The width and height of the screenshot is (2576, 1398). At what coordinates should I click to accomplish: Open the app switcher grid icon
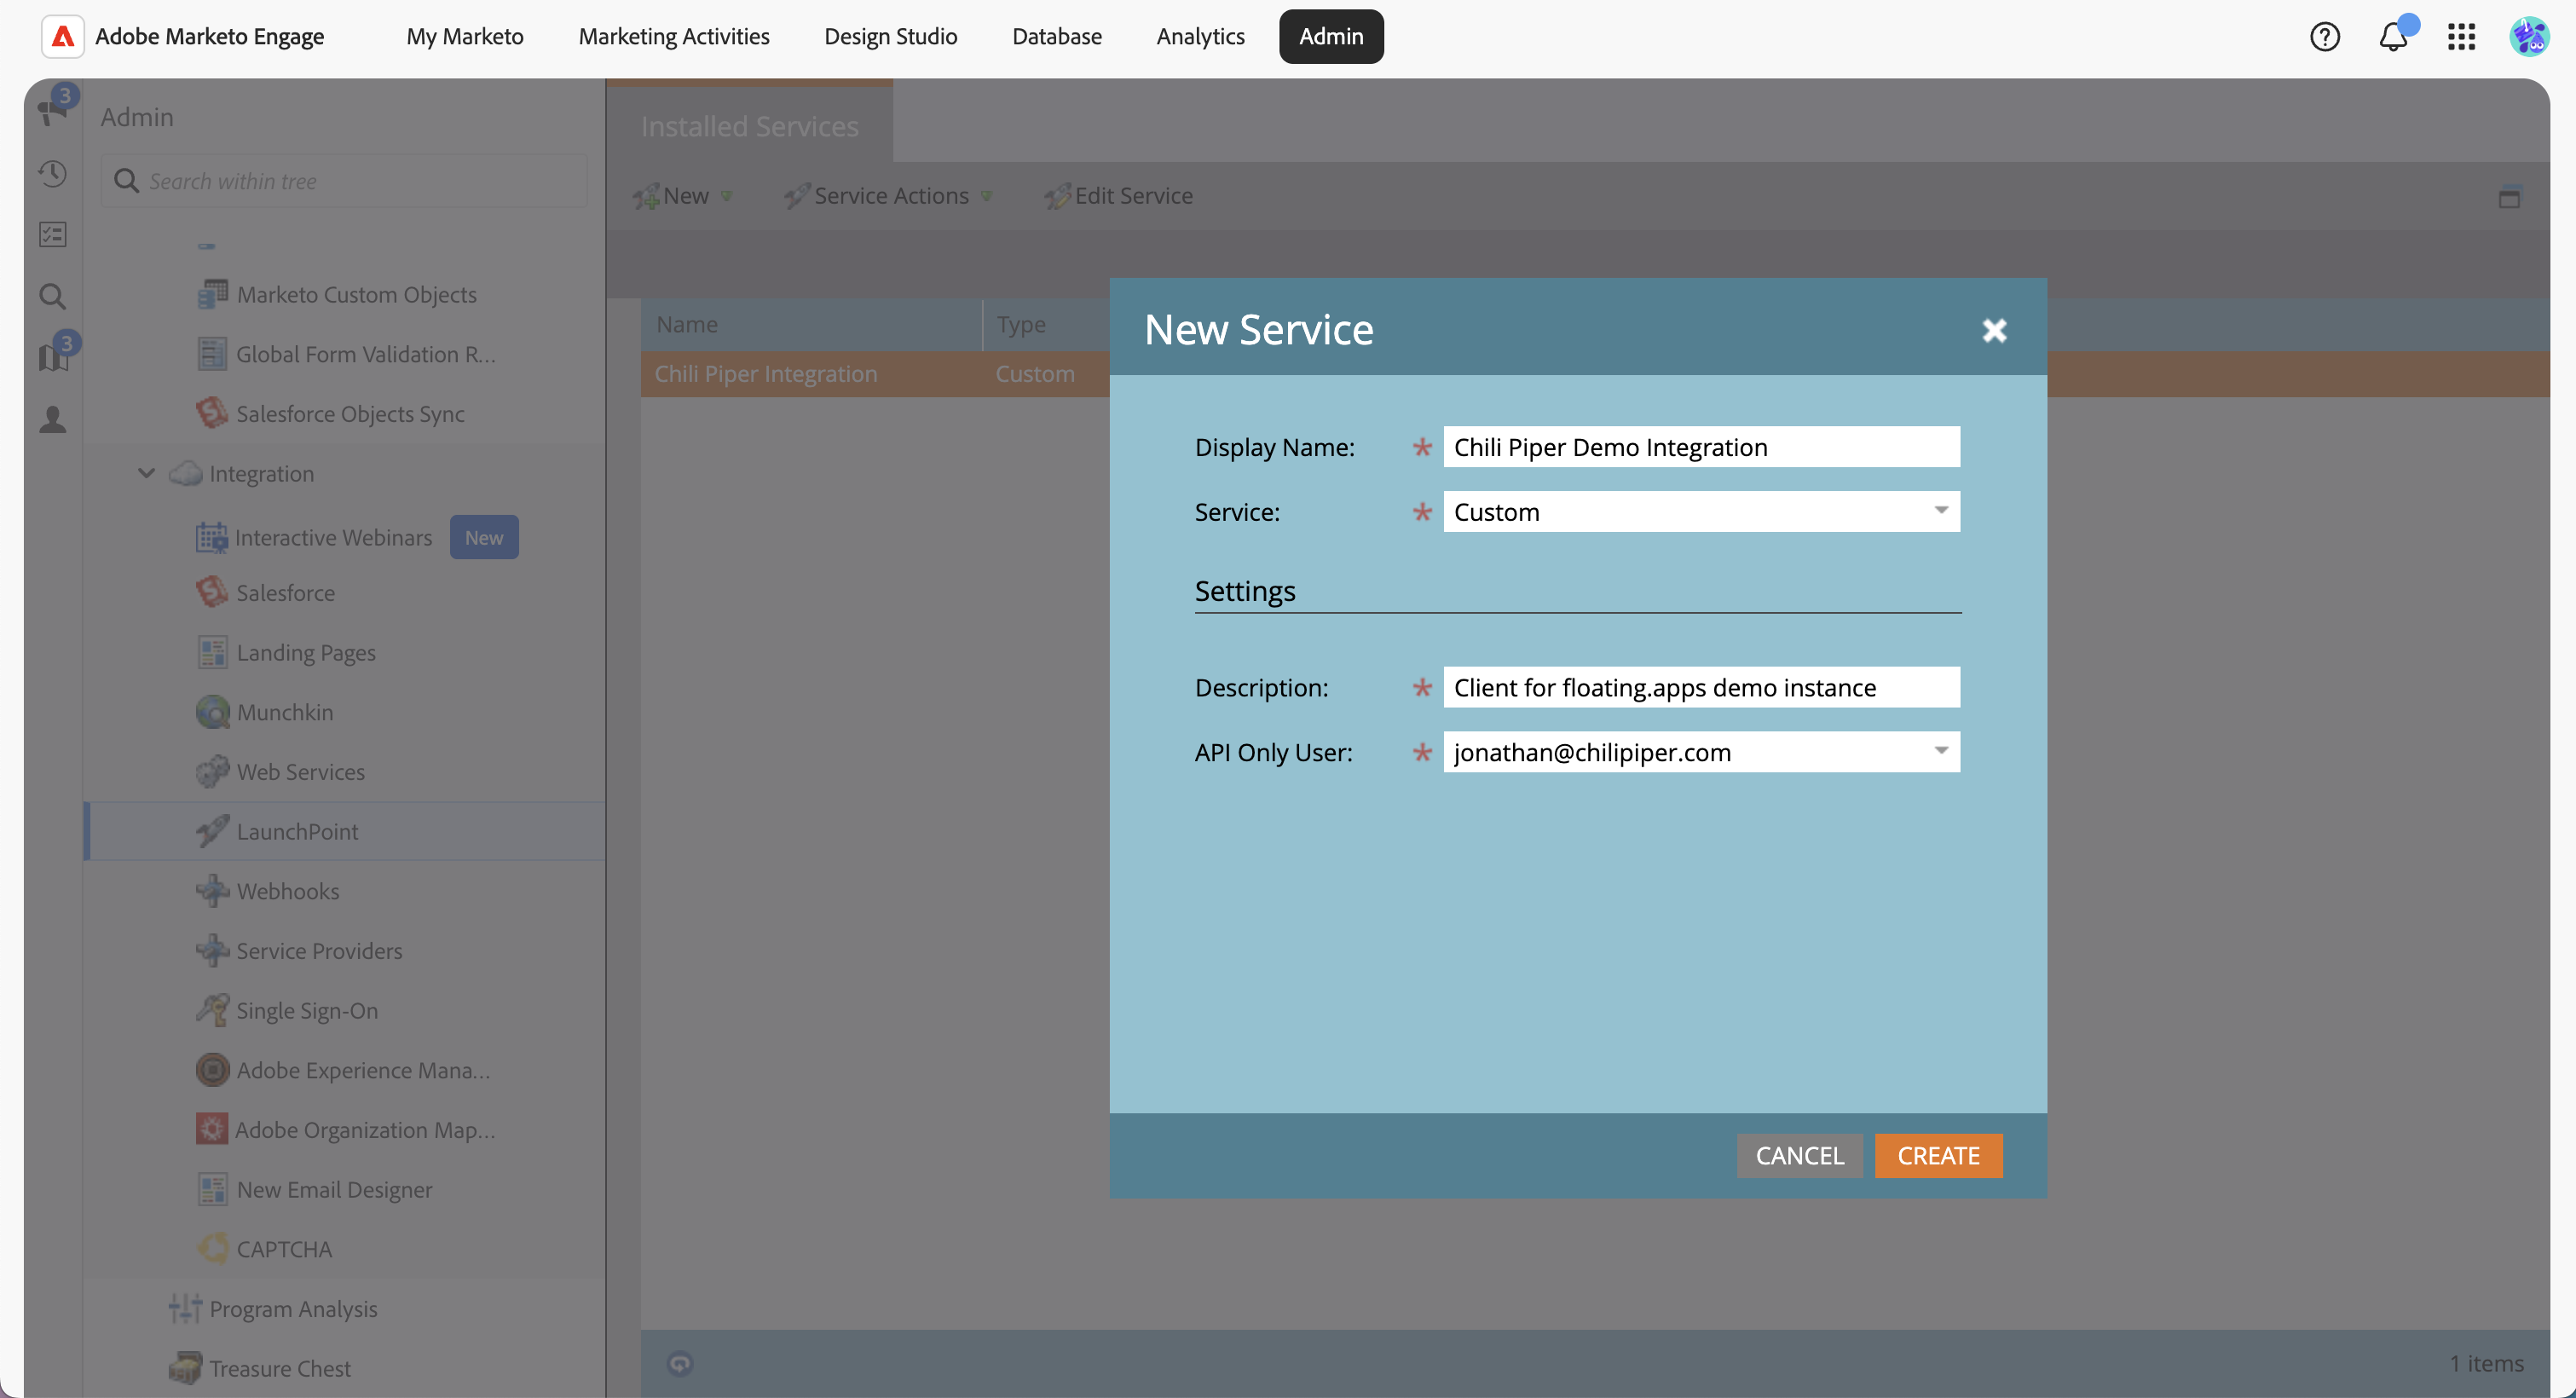(2461, 37)
